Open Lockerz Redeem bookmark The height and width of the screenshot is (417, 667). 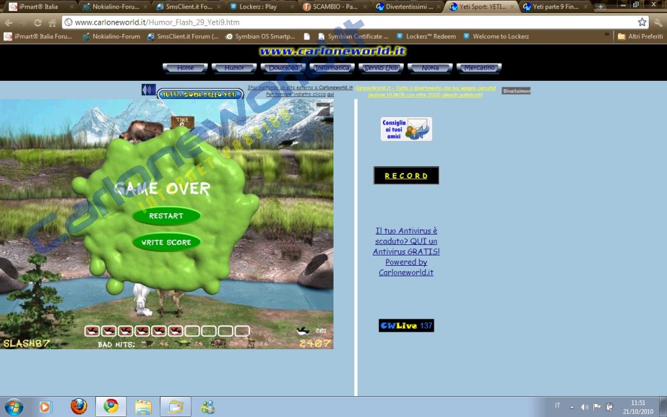[426, 36]
